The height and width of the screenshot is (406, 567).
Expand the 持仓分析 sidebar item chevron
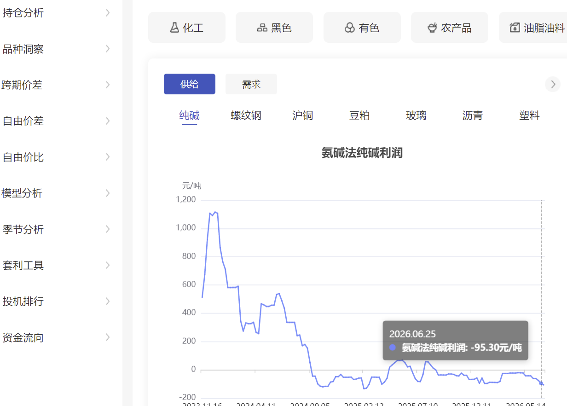(x=108, y=13)
